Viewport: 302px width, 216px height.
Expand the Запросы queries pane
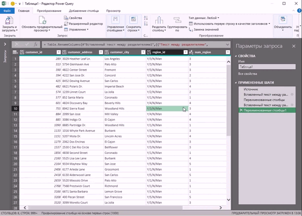click(x=5, y=44)
